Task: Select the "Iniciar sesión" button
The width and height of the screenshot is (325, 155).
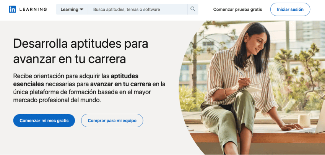Action: [290, 9]
